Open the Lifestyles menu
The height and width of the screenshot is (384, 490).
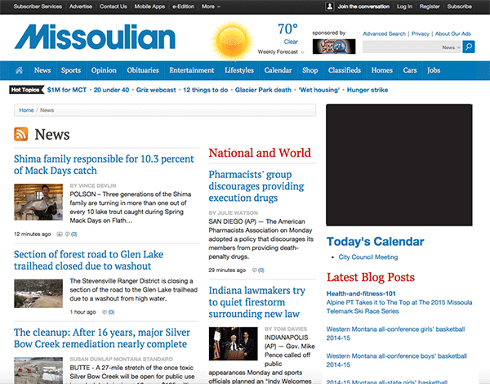[239, 70]
